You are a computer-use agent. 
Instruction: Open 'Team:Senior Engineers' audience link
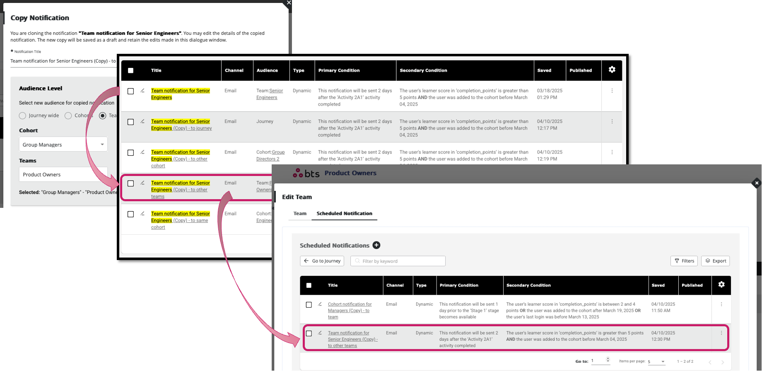[270, 94]
